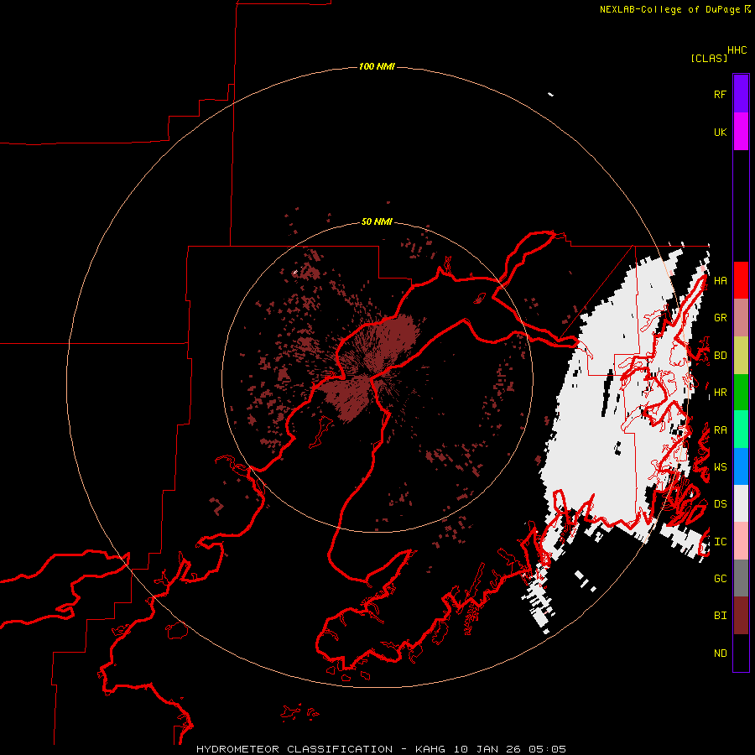Click the "NEXLAB-College of DuPage" credit text

point(669,9)
